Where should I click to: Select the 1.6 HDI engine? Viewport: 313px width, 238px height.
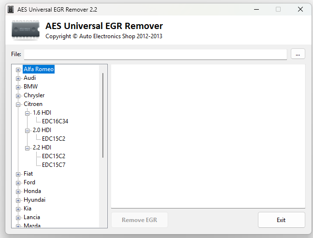tap(42, 113)
